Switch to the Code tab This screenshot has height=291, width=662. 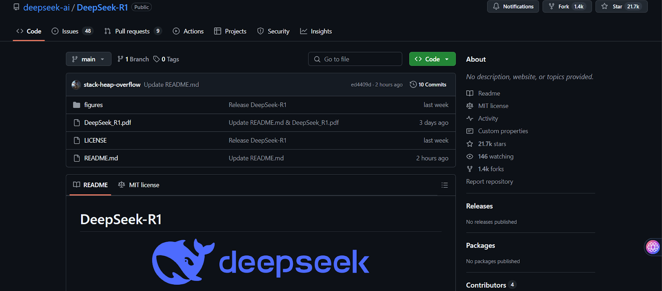(29, 31)
